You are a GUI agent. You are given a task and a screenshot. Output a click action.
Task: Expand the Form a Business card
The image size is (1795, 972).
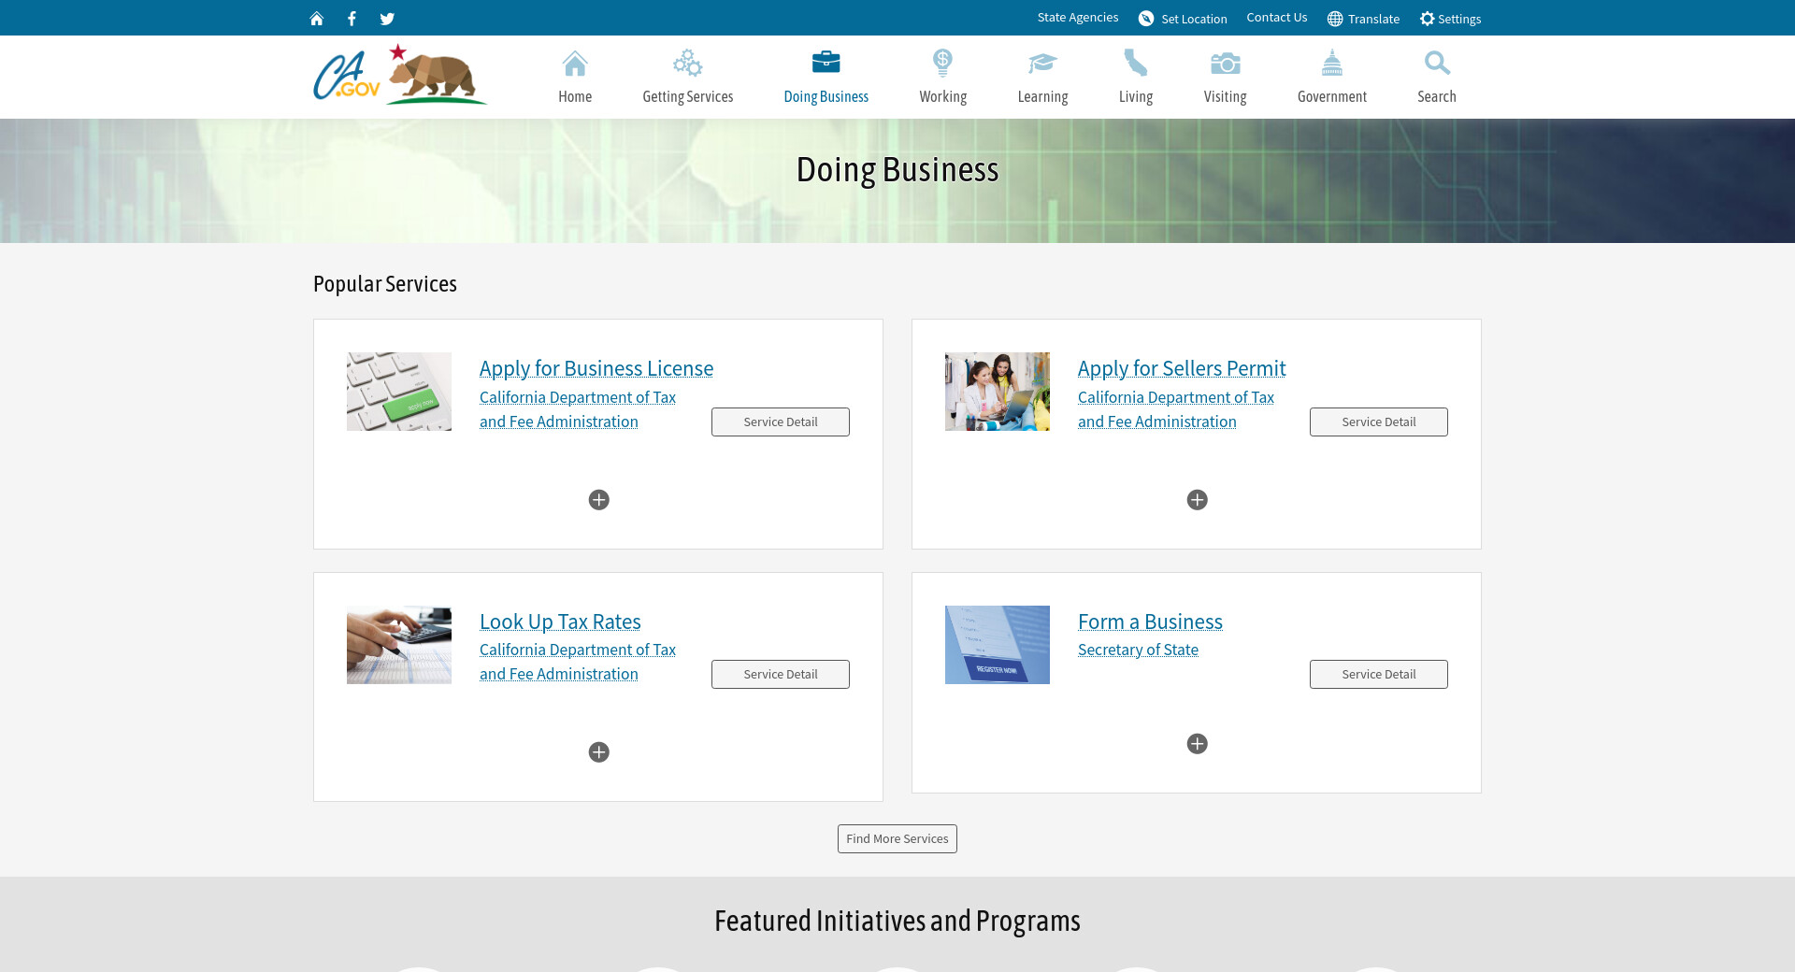(1197, 744)
